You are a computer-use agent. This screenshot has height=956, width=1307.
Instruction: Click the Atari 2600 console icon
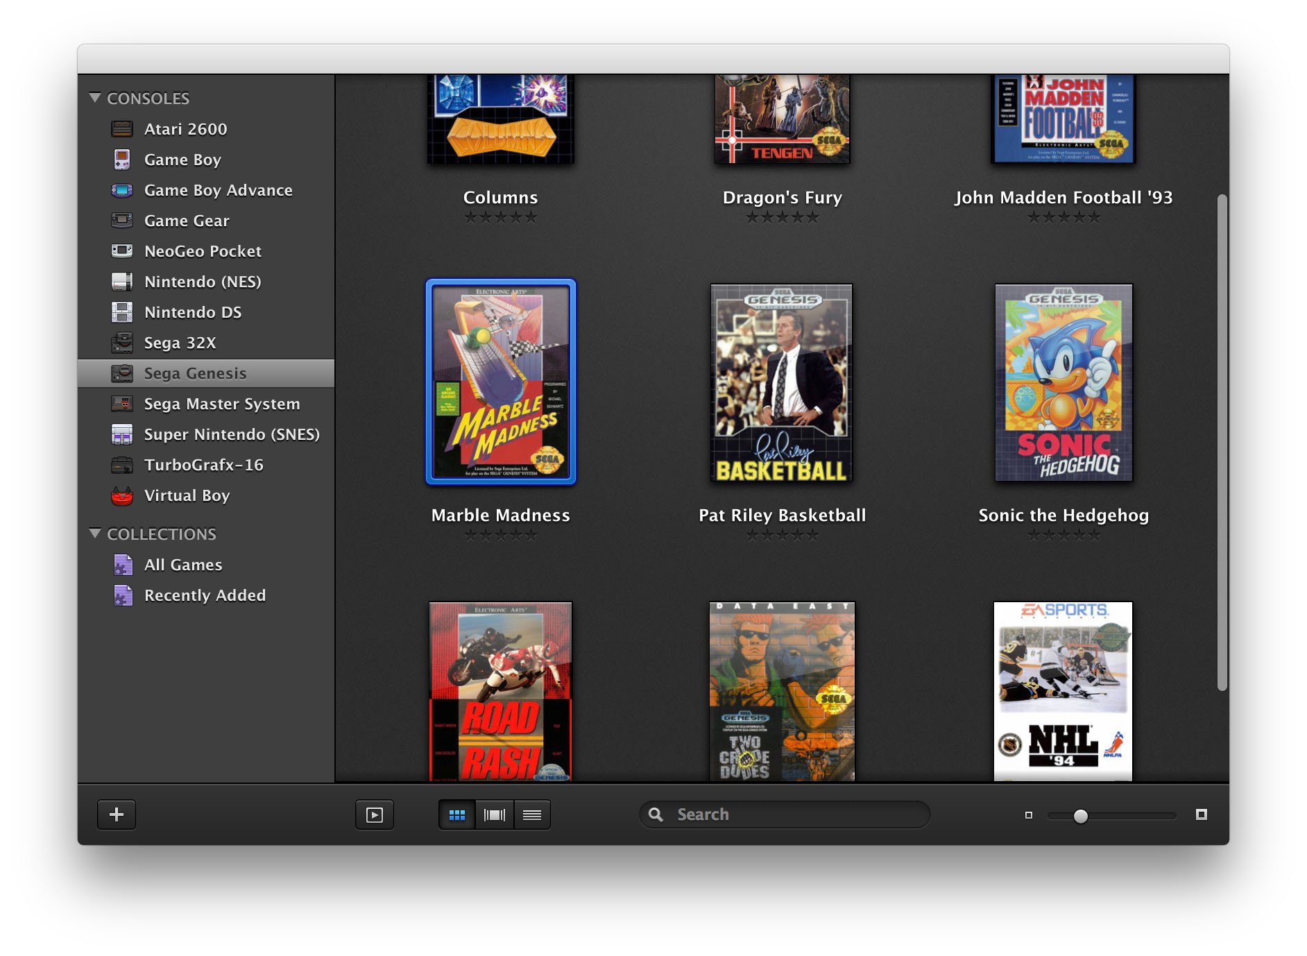coord(122,129)
